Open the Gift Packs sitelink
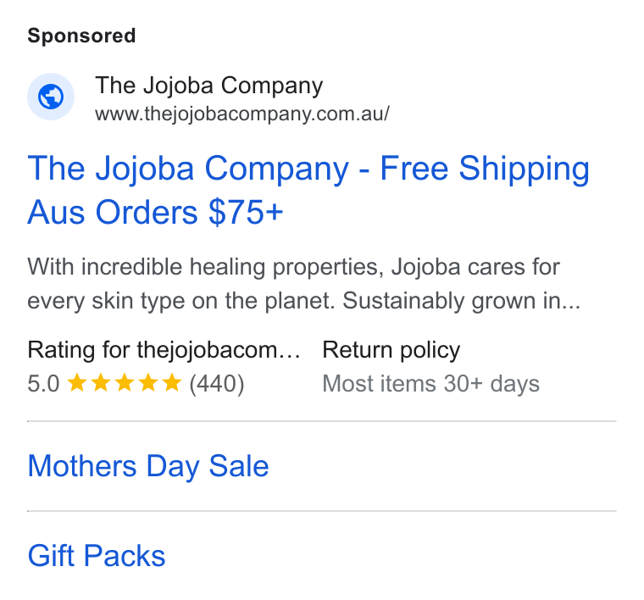 click(97, 556)
